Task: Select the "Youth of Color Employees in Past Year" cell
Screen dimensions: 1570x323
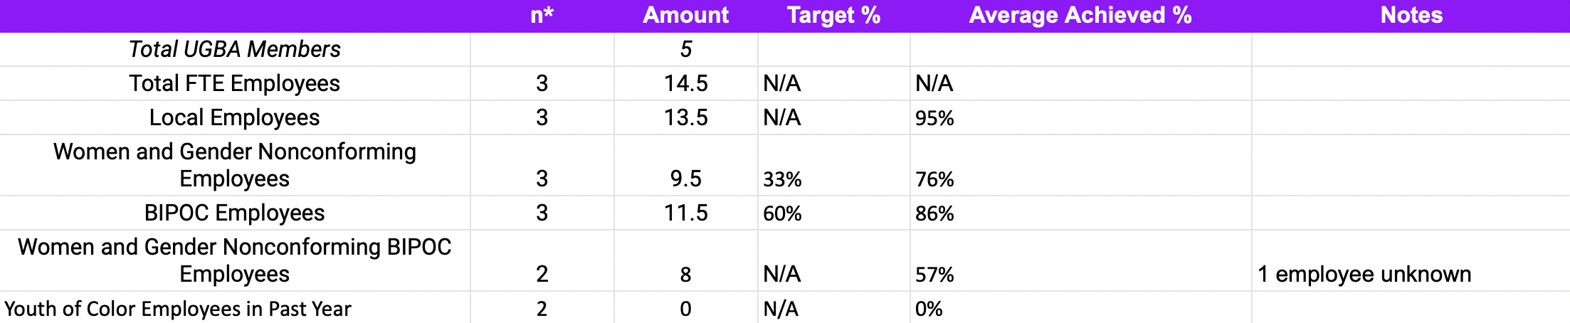Action: [x=178, y=309]
